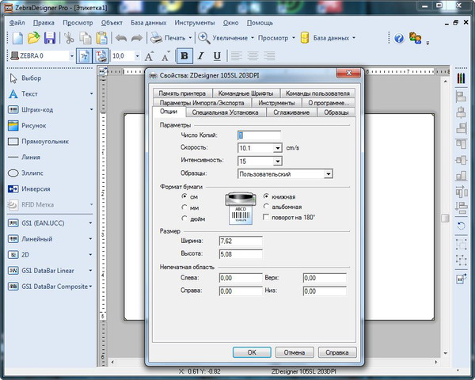This screenshot has height=380, width=475.
Task: Choose альбомная orientation option
Action: [x=266, y=207]
